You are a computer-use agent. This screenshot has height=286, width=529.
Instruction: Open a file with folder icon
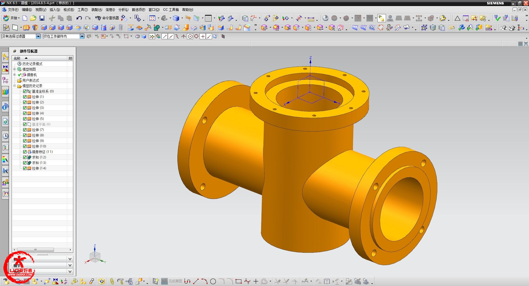33,18
